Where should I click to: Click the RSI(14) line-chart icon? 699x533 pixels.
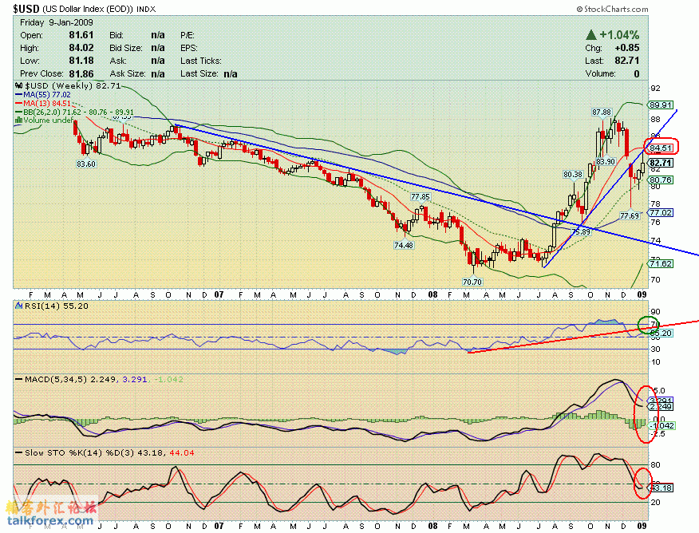click(x=18, y=306)
